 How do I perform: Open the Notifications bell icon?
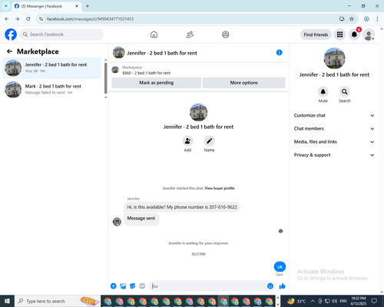point(354,35)
